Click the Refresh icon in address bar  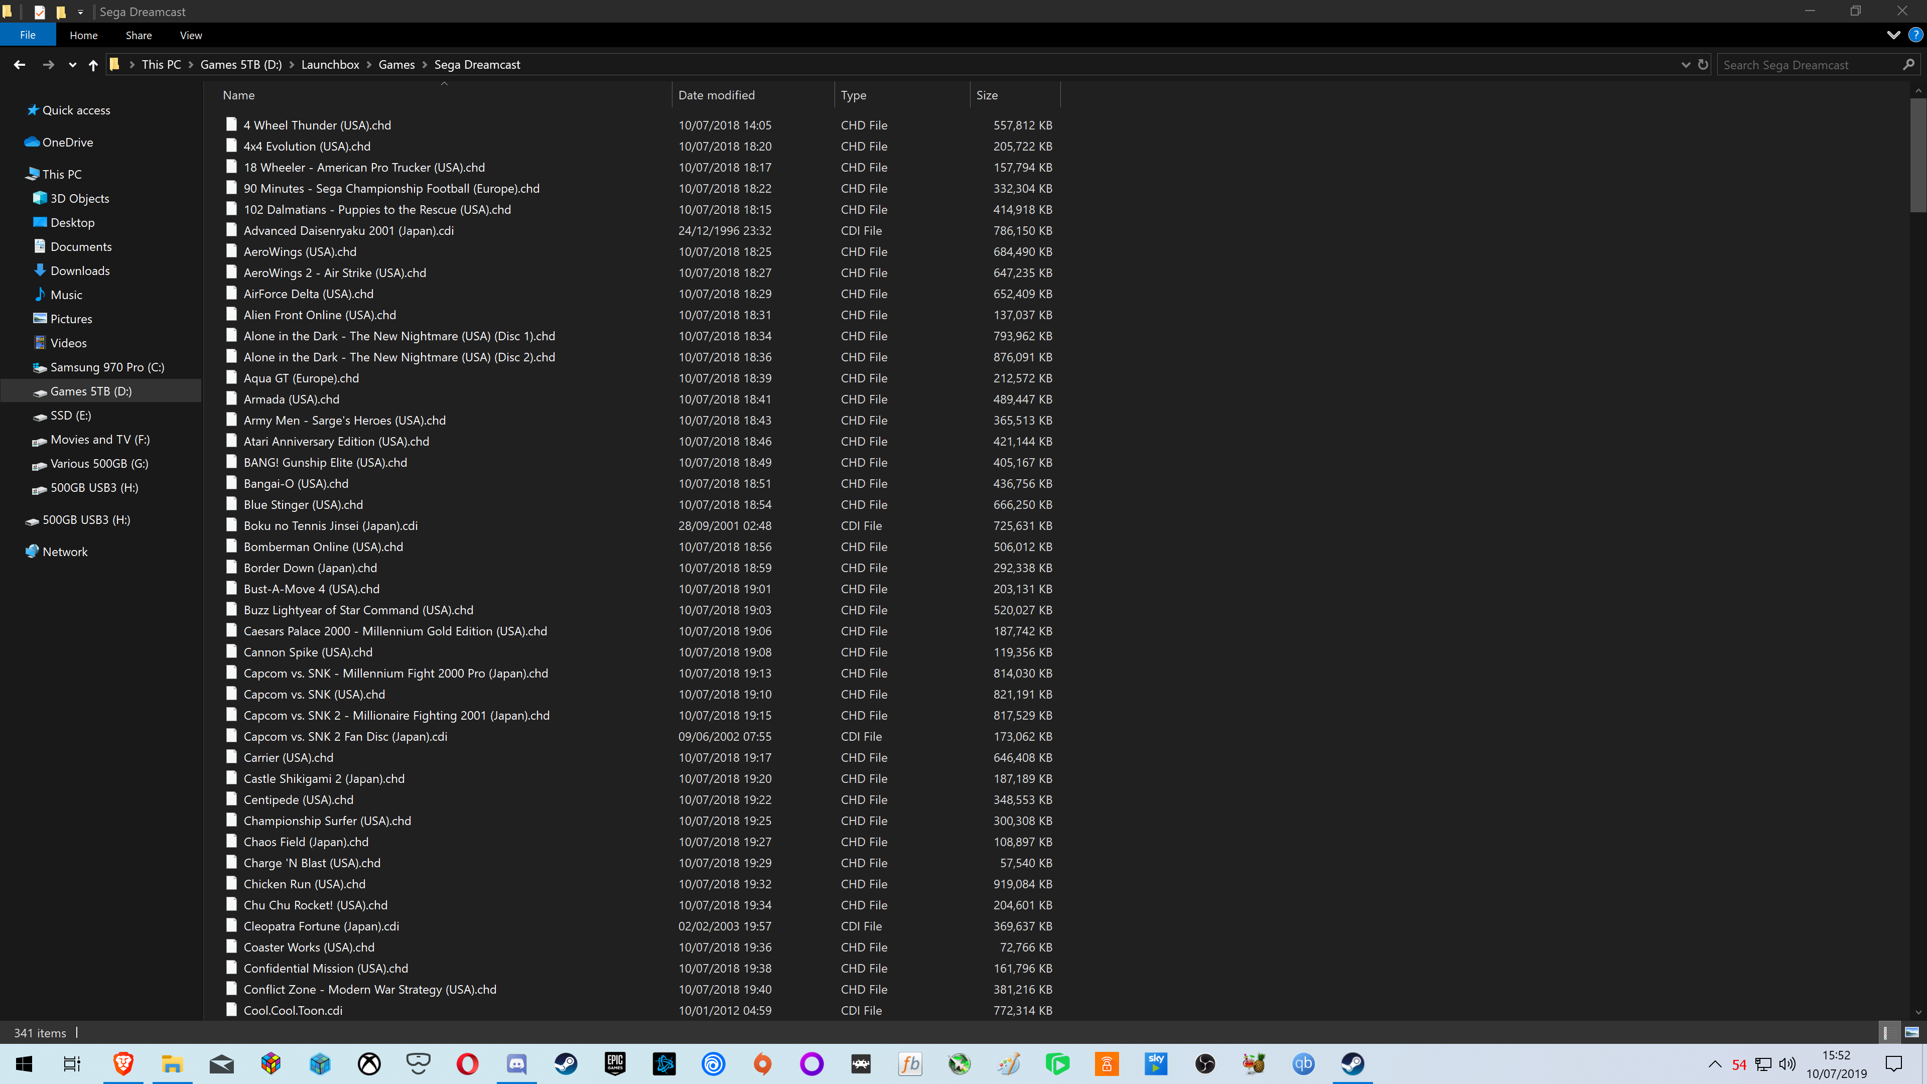click(1703, 65)
